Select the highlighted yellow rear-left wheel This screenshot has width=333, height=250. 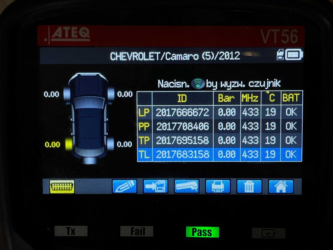[69, 144]
